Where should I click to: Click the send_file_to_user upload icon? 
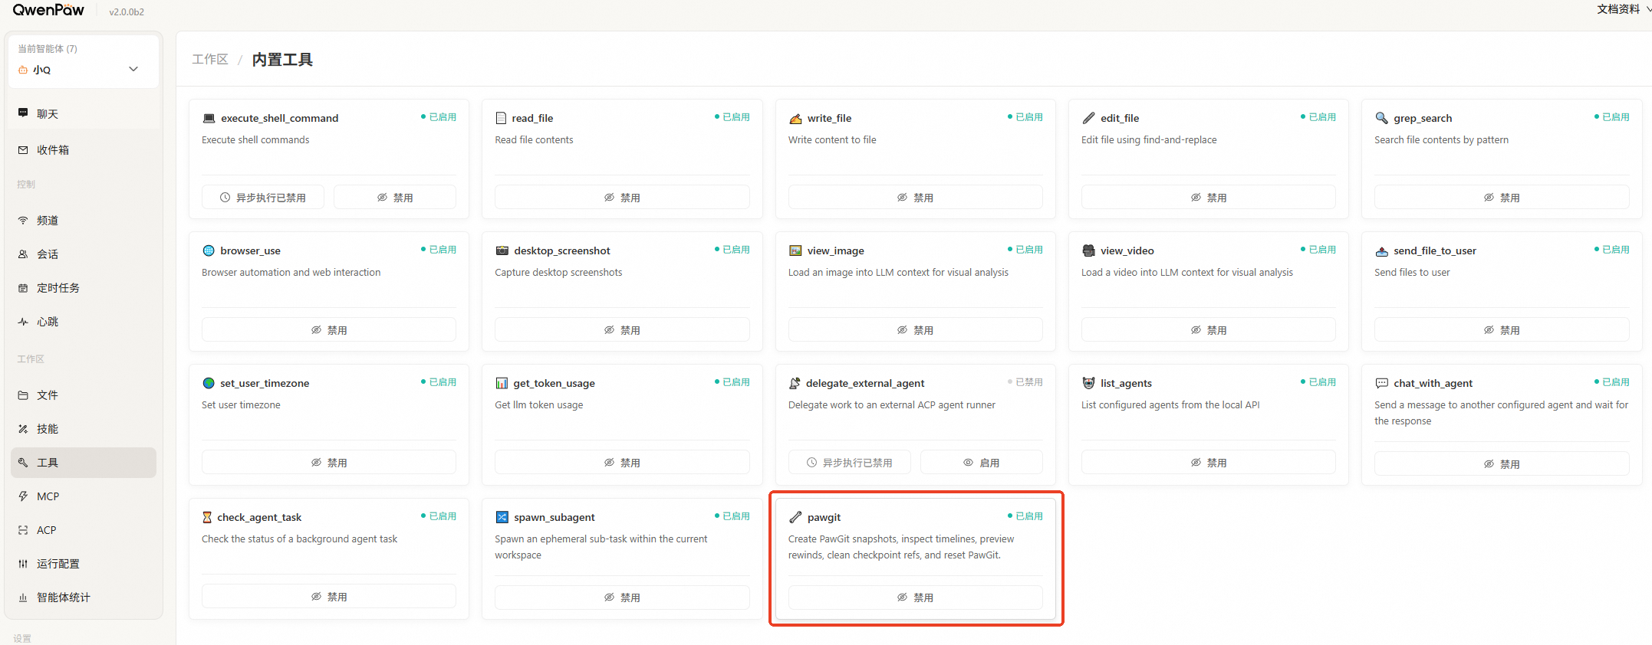tap(1381, 250)
